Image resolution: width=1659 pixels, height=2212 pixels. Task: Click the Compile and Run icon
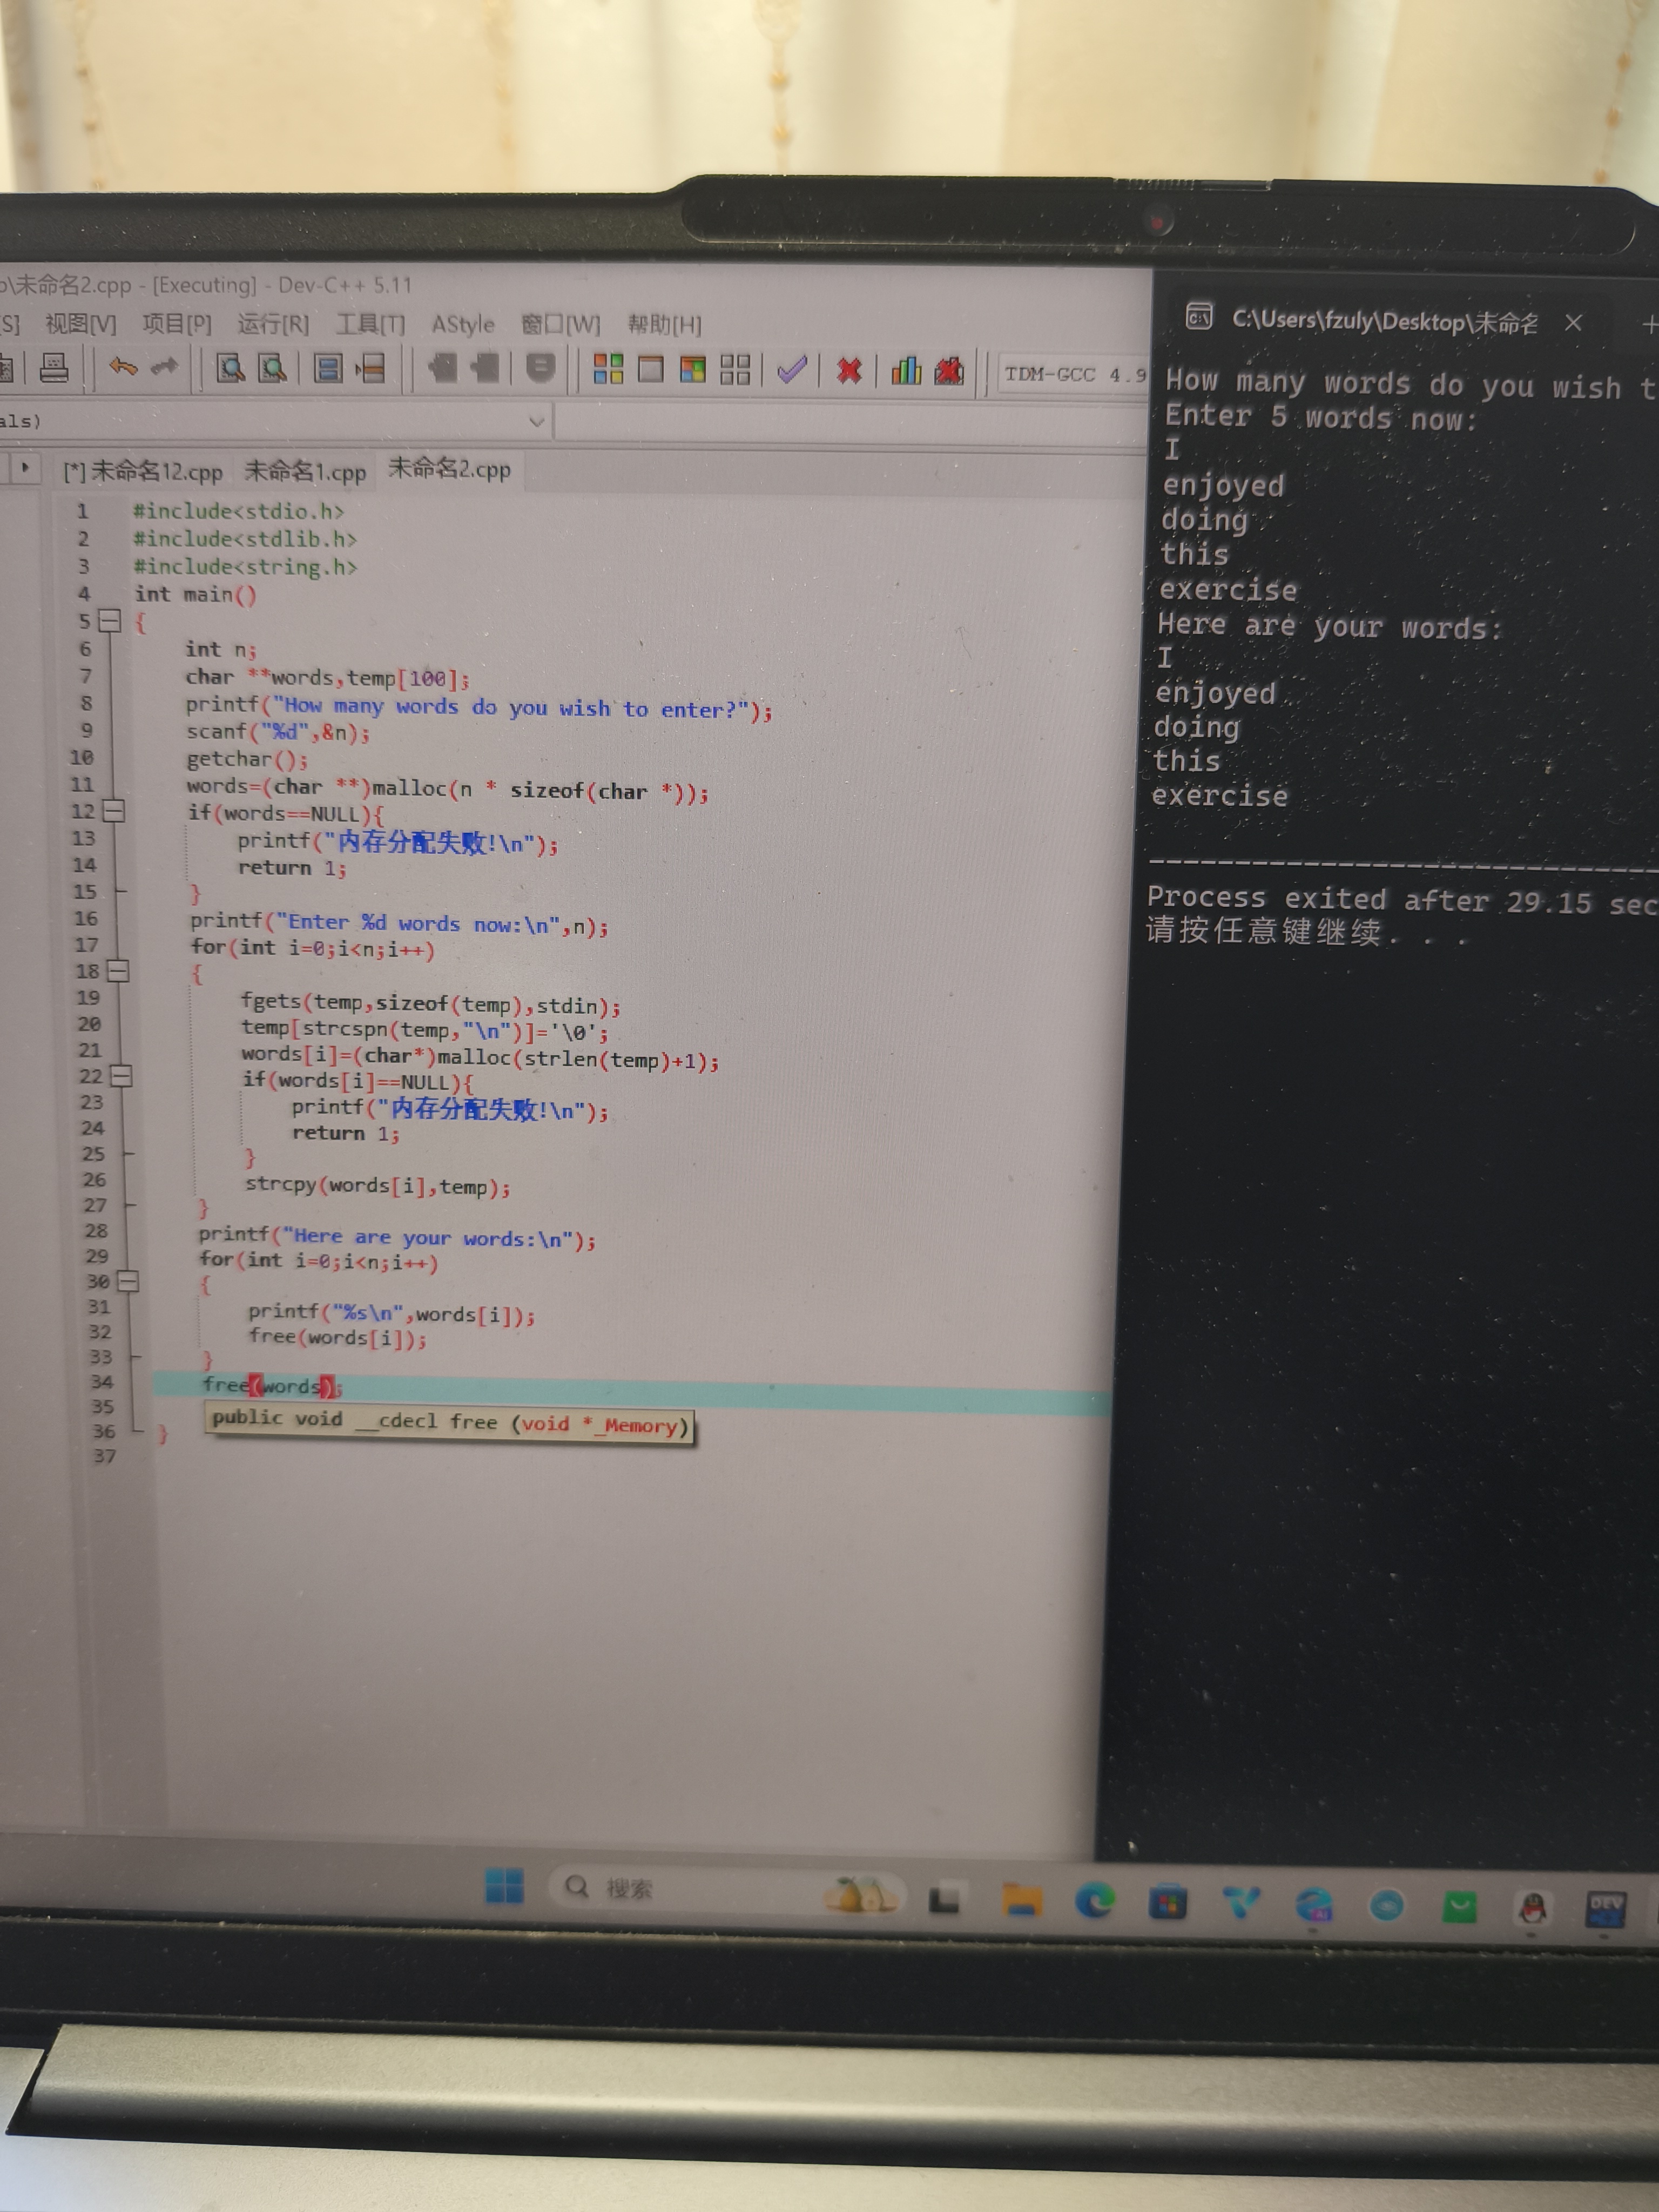(693, 370)
